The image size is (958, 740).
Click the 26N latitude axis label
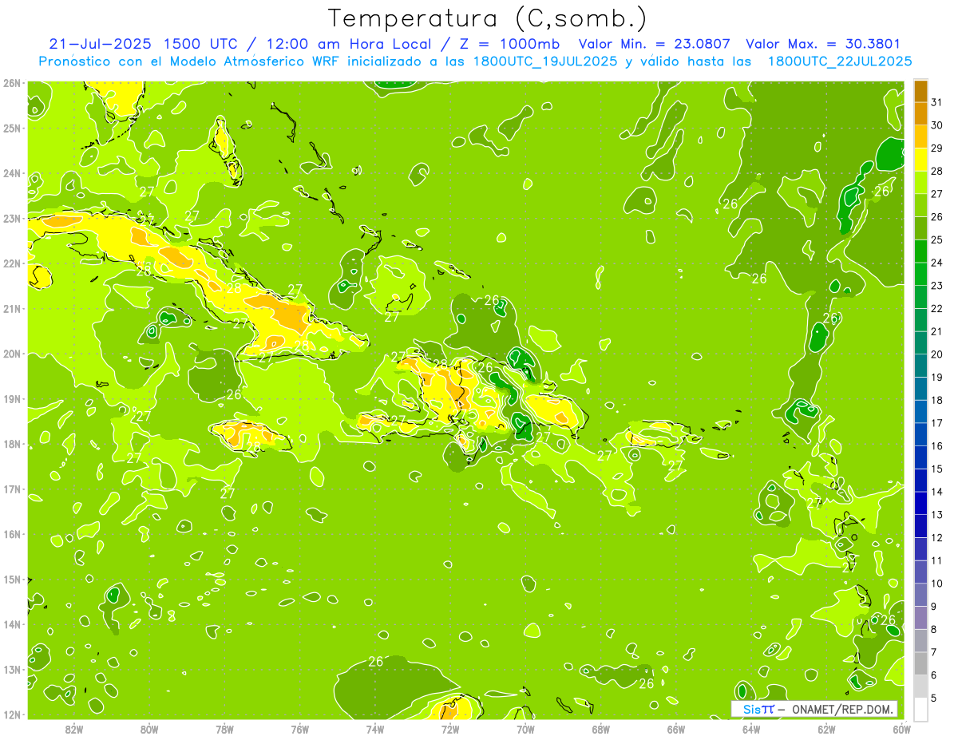12,82
